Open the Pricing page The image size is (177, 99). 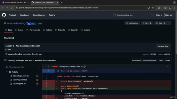pos(52,15)
